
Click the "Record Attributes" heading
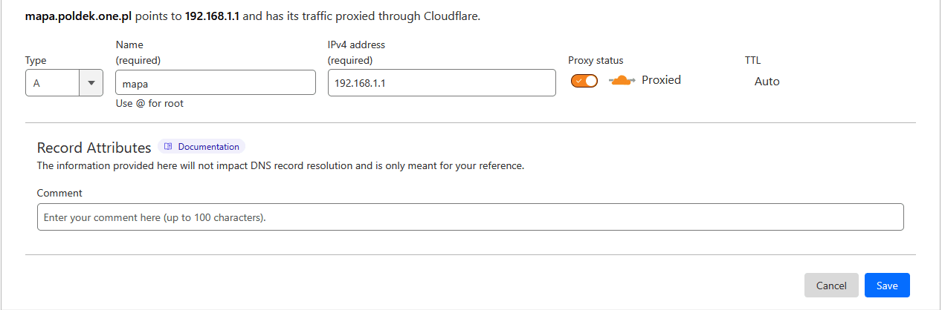pyautogui.click(x=94, y=148)
